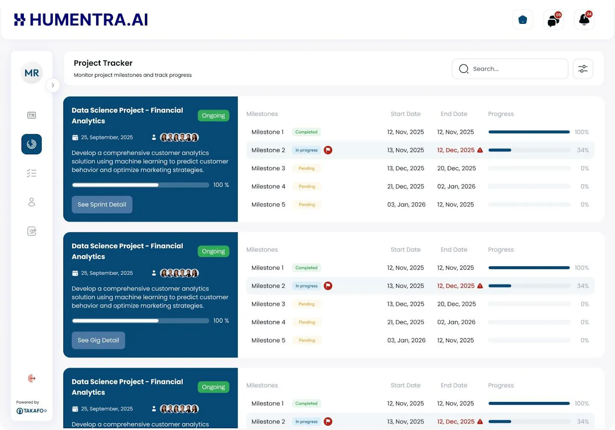
Task: Open the TM sidebar icon
Action: coord(32,115)
